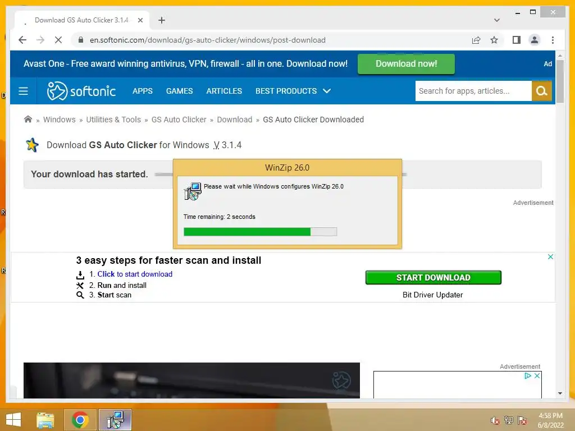Open Chrome's three-dot menu
575x431 pixels.
553,40
